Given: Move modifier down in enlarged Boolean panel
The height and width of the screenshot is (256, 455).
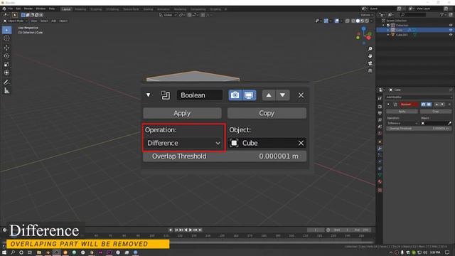Looking at the screenshot, I should [x=283, y=95].
